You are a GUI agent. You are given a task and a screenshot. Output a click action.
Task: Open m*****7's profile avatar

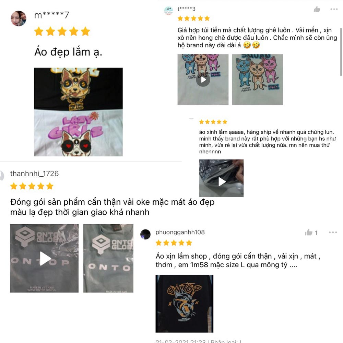coord(19,19)
